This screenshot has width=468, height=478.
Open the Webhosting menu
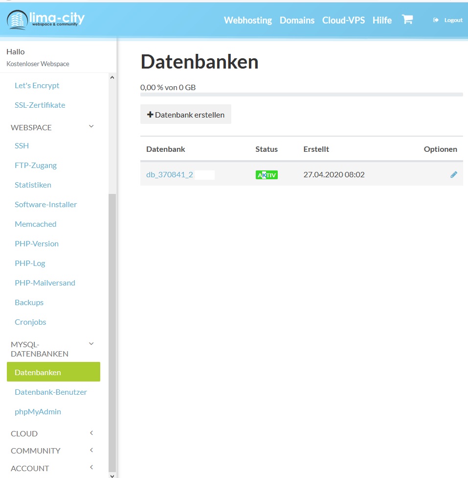point(247,20)
